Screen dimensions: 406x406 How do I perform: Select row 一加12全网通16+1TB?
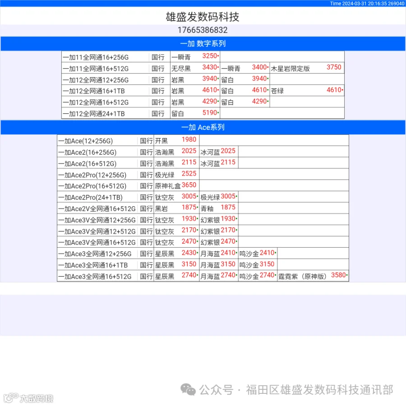pyautogui.click(x=203, y=91)
